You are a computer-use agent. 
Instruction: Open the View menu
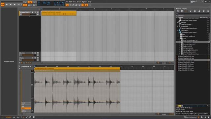pyautogui.click(x=74, y=2)
